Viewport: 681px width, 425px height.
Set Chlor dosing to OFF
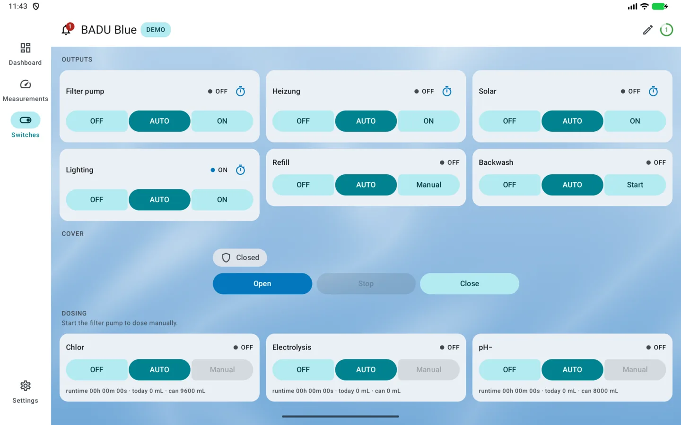click(96, 370)
